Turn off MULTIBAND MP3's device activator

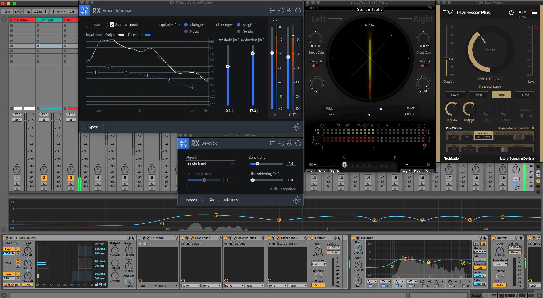click(x=3, y=238)
